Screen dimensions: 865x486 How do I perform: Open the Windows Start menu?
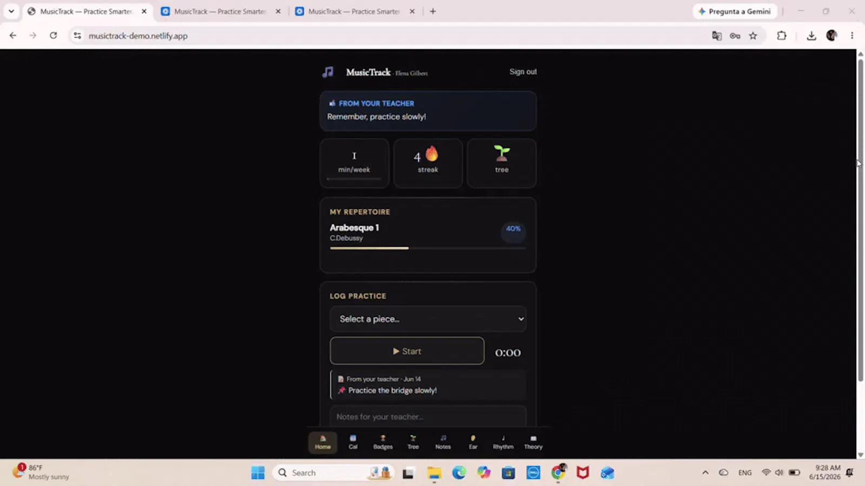tap(258, 473)
